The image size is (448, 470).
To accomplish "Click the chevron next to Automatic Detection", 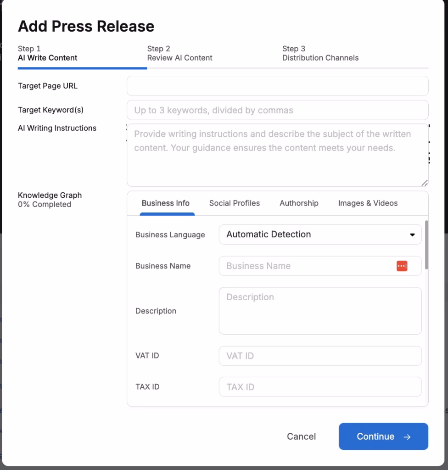I will pyautogui.click(x=412, y=235).
